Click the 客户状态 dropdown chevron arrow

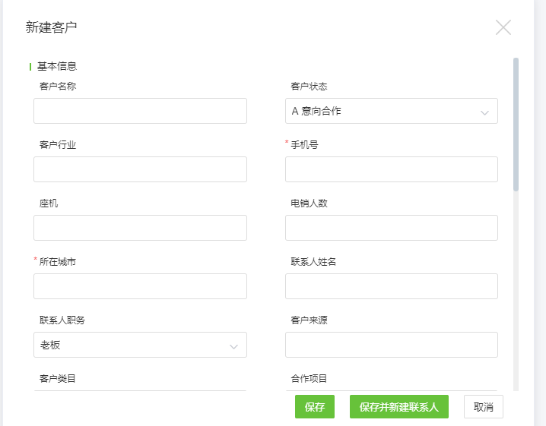coord(484,112)
